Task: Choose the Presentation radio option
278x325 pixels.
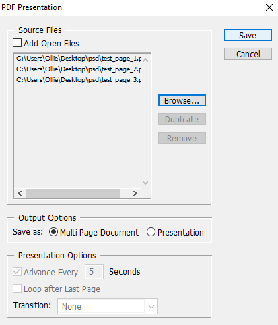Action: pos(151,232)
